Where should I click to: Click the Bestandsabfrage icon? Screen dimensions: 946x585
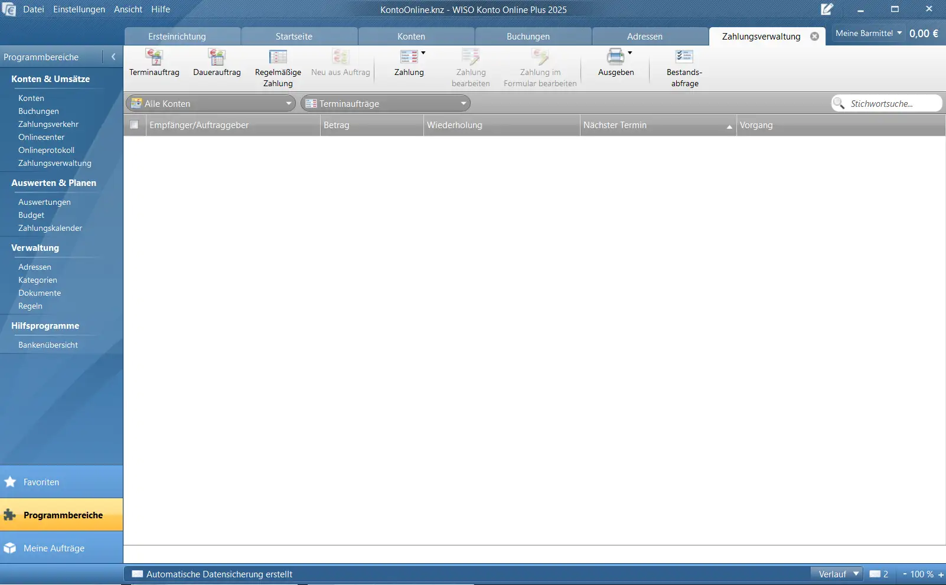(684, 57)
